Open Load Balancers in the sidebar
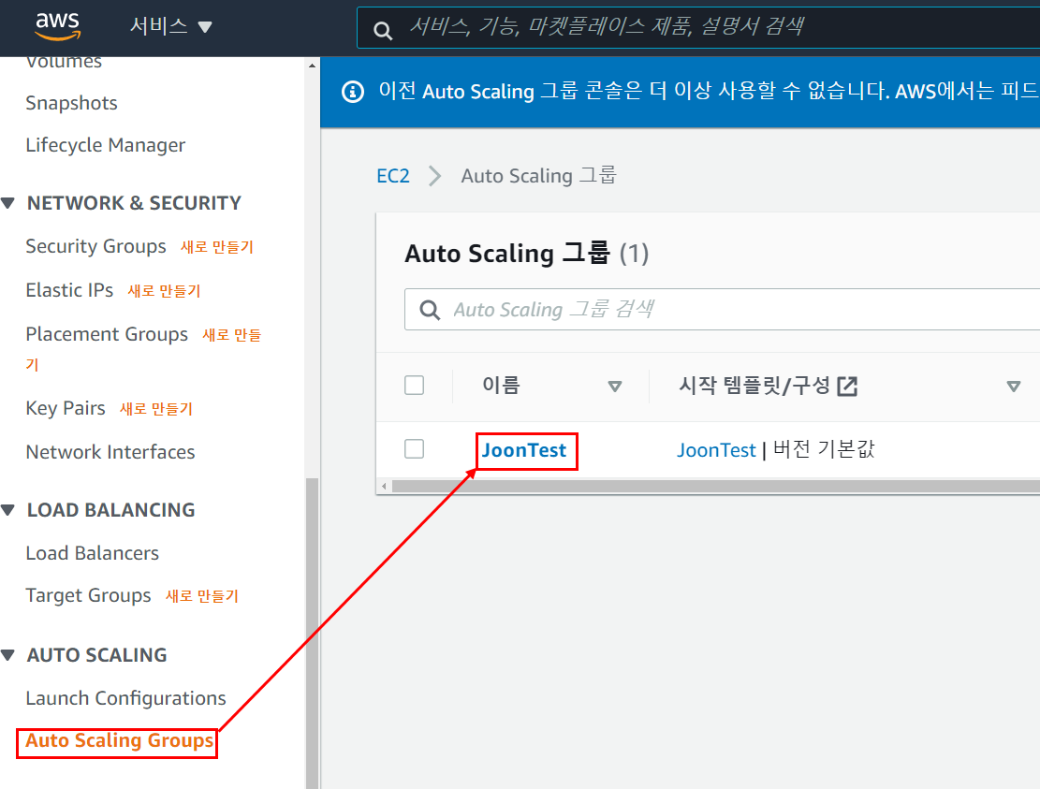 (x=92, y=553)
